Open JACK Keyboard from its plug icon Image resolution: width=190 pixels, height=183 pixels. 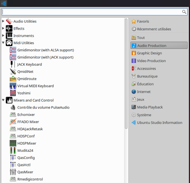coord(13,64)
